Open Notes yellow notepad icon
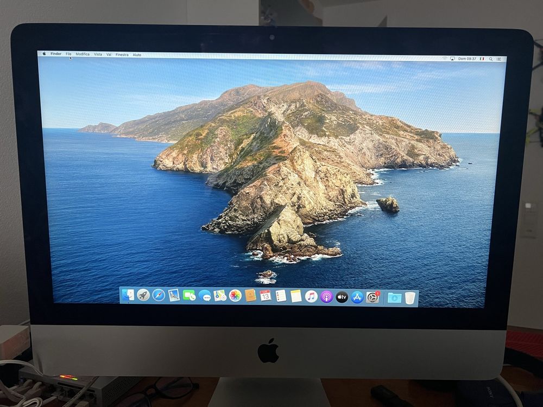 pos(296,296)
